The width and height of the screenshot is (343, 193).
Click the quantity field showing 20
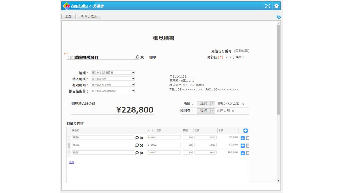[188, 137]
